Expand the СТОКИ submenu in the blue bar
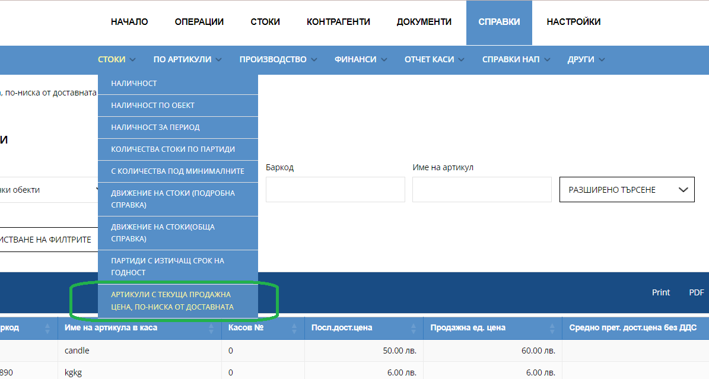Screen dimensions: 709x379 pos(117,59)
